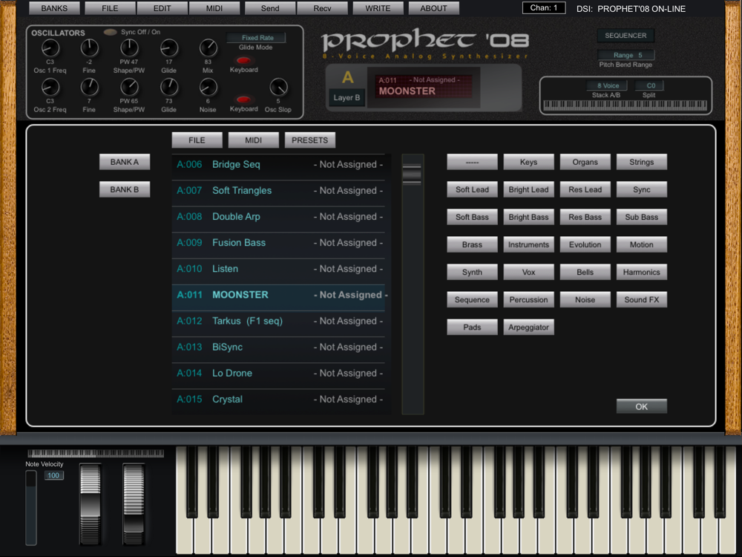742x557 pixels.
Task: Open the C0 Split point selector
Action: coord(650,85)
